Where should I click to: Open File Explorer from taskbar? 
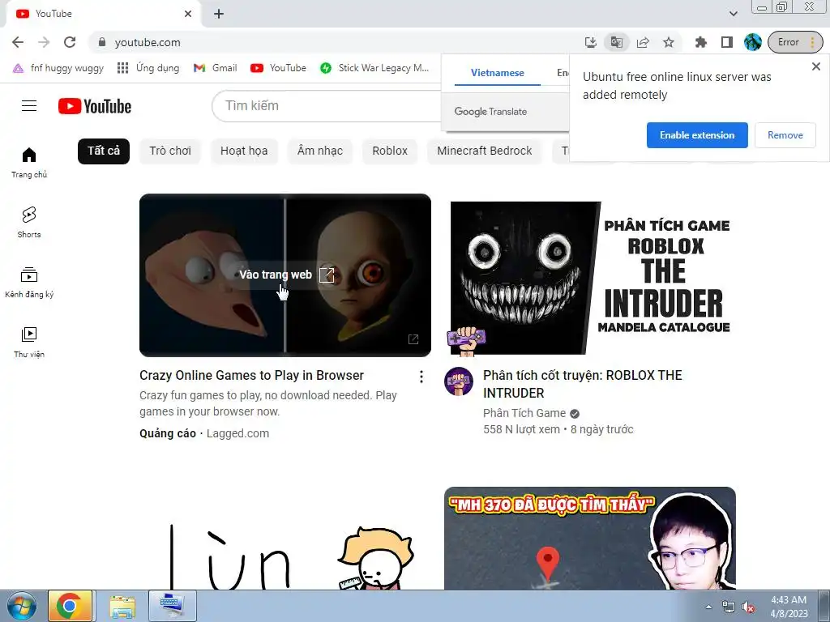122,606
